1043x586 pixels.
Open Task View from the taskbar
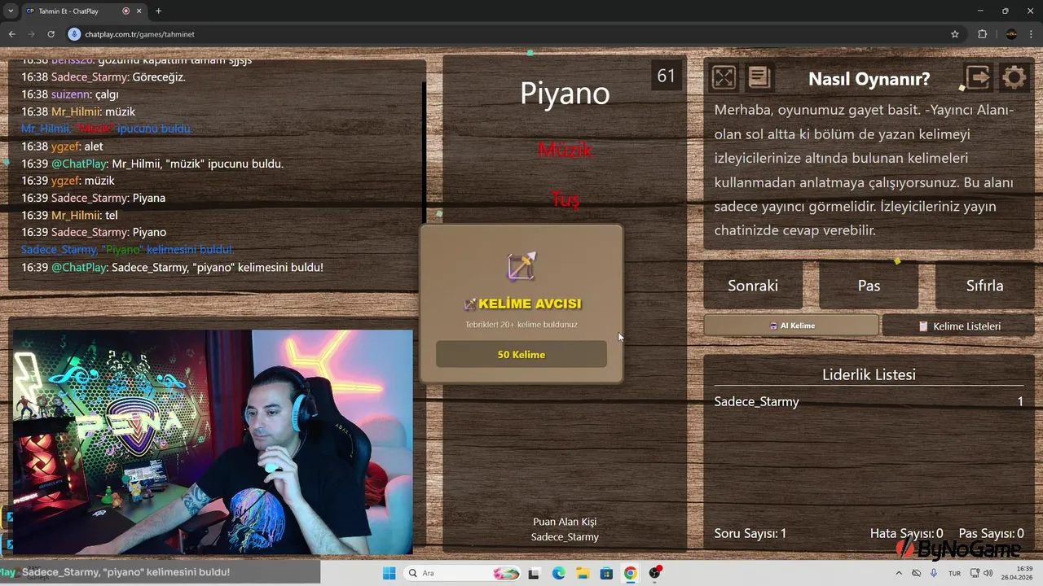(x=534, y=573)
